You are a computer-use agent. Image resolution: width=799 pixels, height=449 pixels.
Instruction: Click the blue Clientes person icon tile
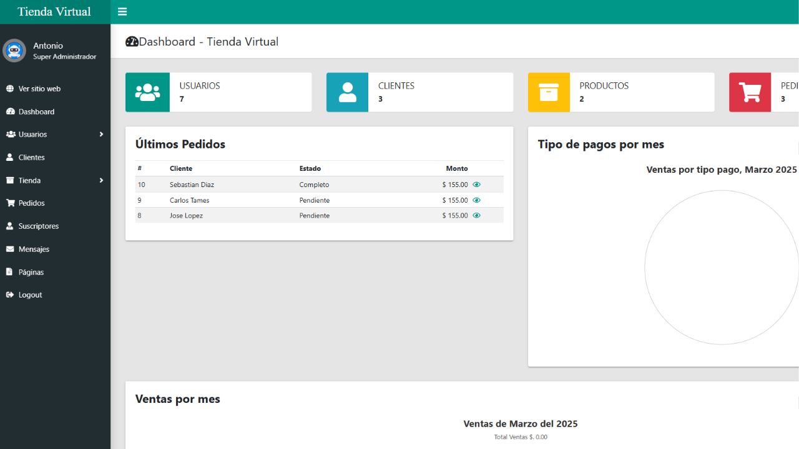coord(347,92)
